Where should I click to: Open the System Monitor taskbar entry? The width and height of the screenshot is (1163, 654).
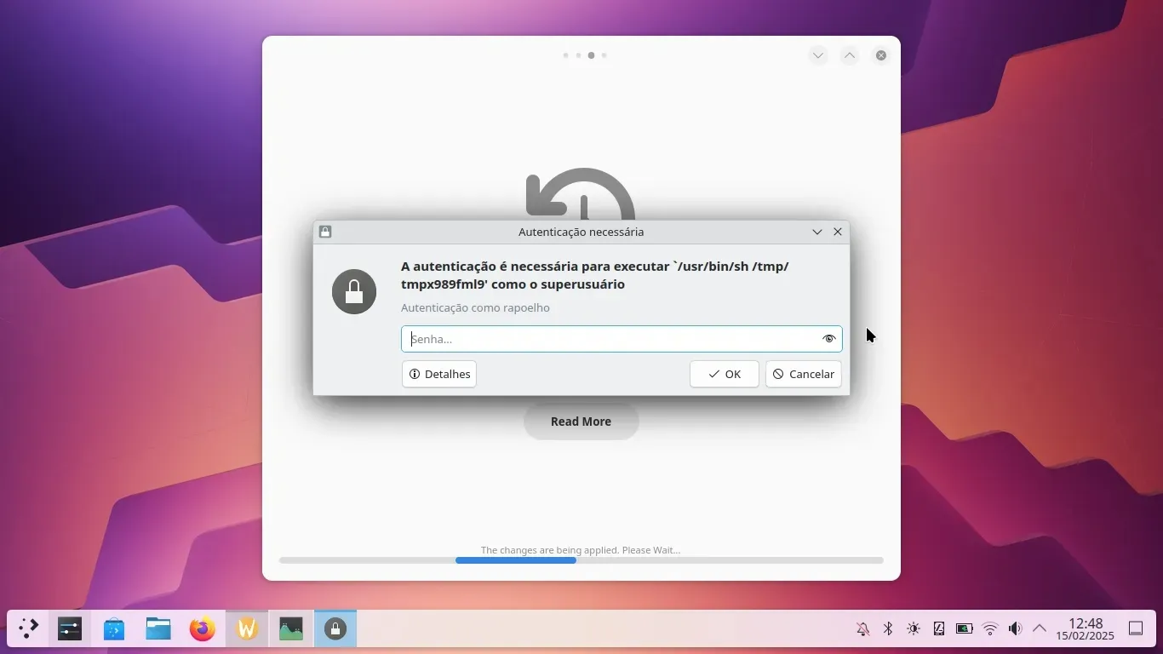click(x=291, y=629)
